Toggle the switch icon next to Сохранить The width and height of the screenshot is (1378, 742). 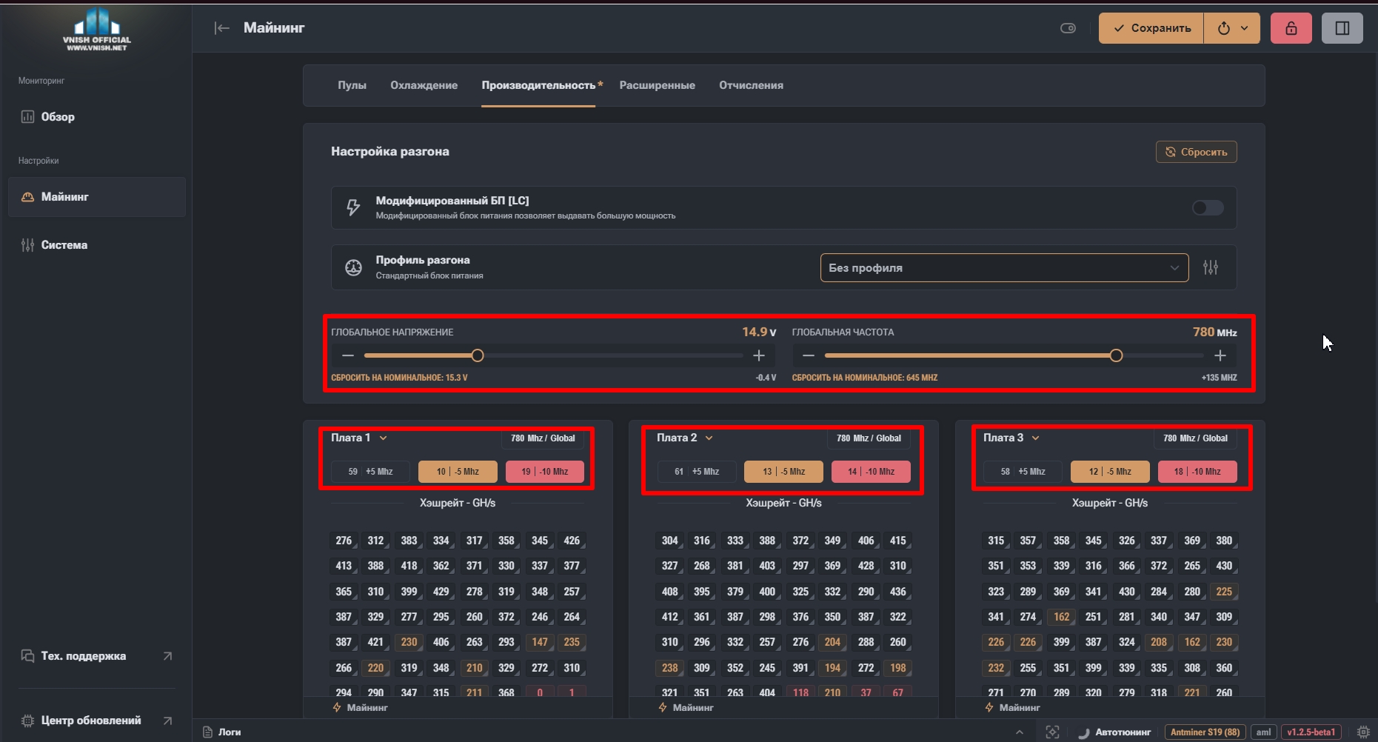(x=1068, y=28)
